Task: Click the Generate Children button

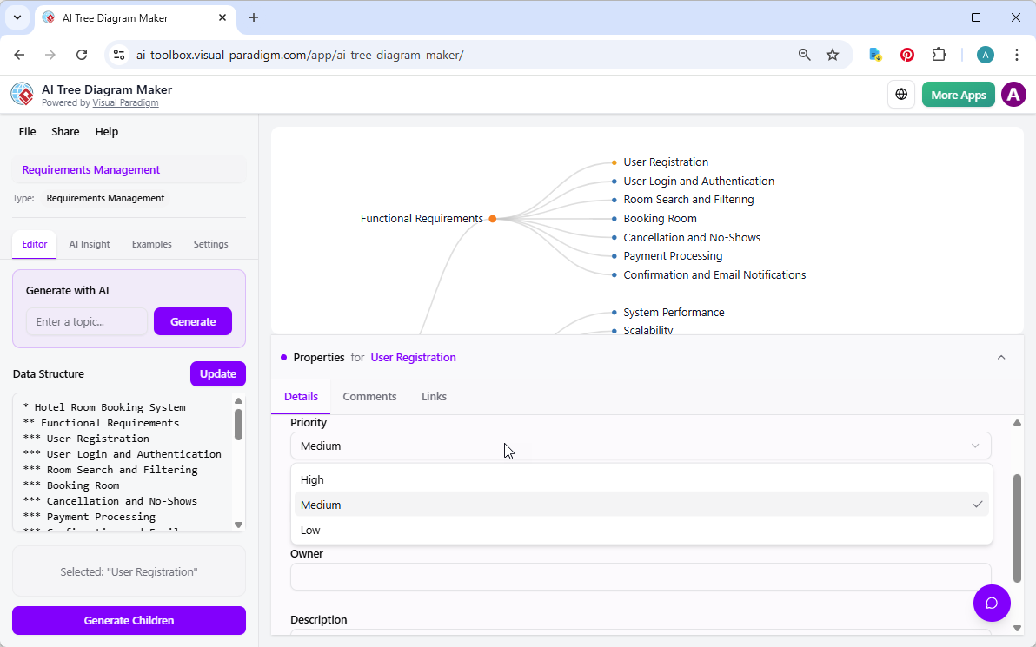Action: pyautogui.click(x=129, y=620)
